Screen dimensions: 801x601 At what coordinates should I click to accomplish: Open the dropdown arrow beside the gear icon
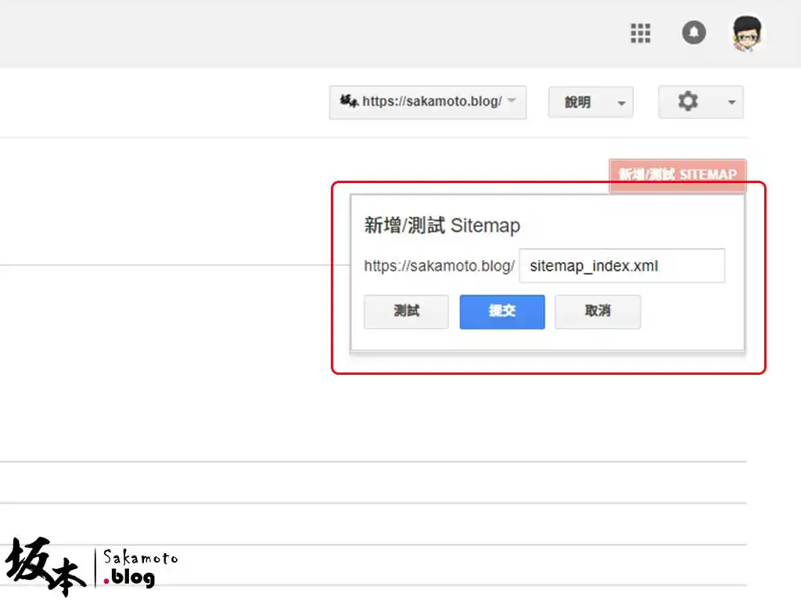pos(731,102)
